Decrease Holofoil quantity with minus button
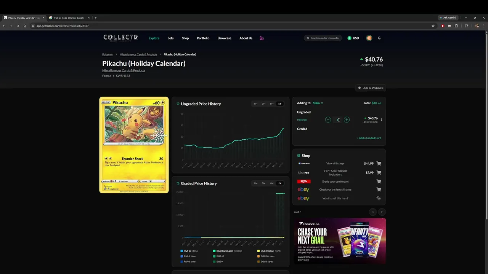 (328, 119)
